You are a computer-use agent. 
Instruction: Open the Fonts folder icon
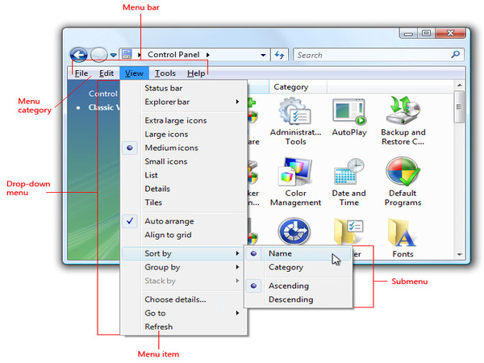pyautogui.click(x=403, y=232)
